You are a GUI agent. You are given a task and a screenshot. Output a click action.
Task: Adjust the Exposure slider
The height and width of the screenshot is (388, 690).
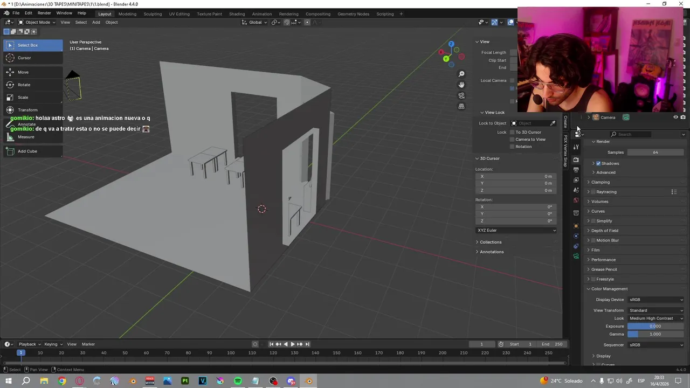click(x=656, y=326)
